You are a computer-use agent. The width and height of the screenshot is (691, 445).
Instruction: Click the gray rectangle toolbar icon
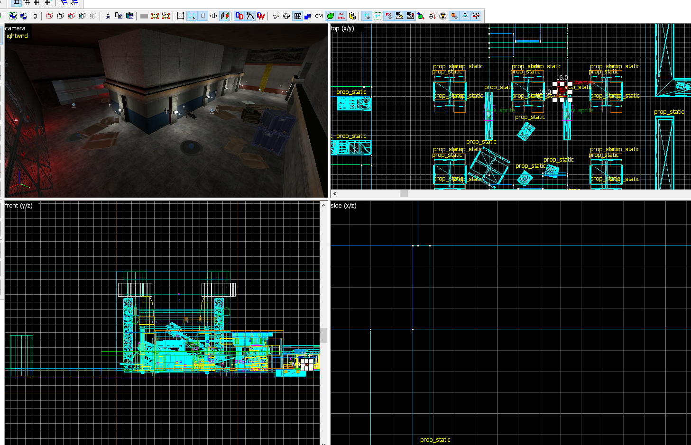tap(144, 16)
